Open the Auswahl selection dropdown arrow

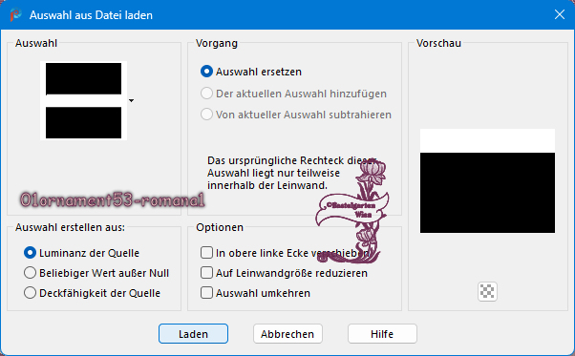tap(131, 100)
